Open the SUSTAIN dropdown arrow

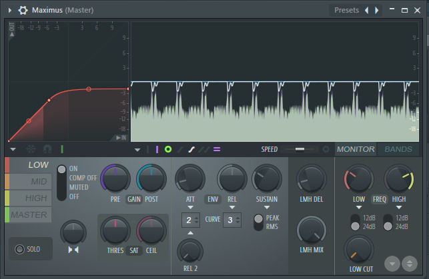click(x=267, y=208)
